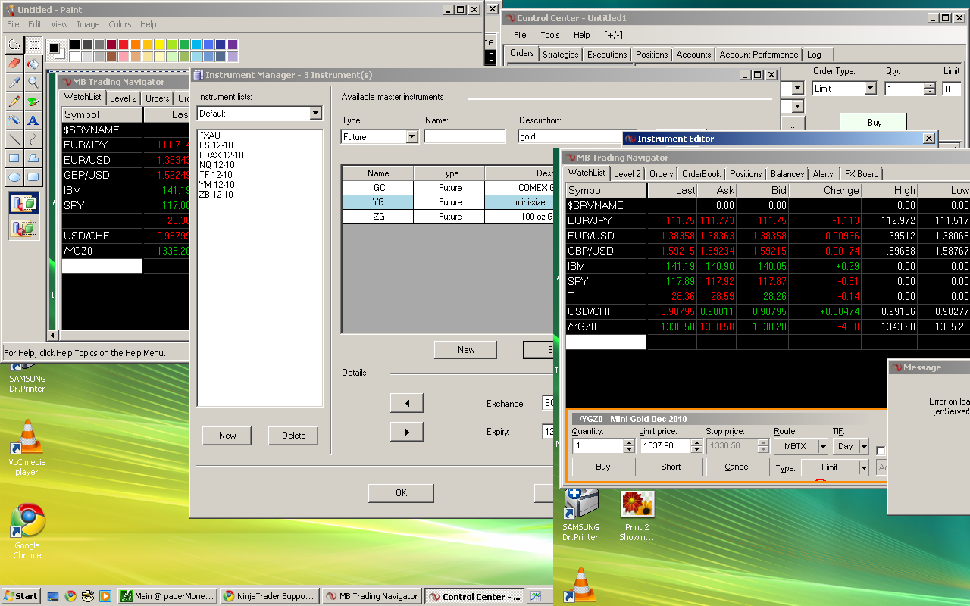970x606 pixels.
Task: Click the Show Desktop quick launch icon
Action: click(53, 596)
